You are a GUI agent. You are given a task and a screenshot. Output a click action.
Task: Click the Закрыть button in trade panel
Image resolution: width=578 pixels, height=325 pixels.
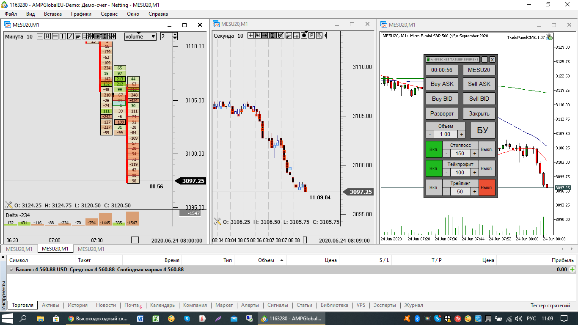(479, 113)
